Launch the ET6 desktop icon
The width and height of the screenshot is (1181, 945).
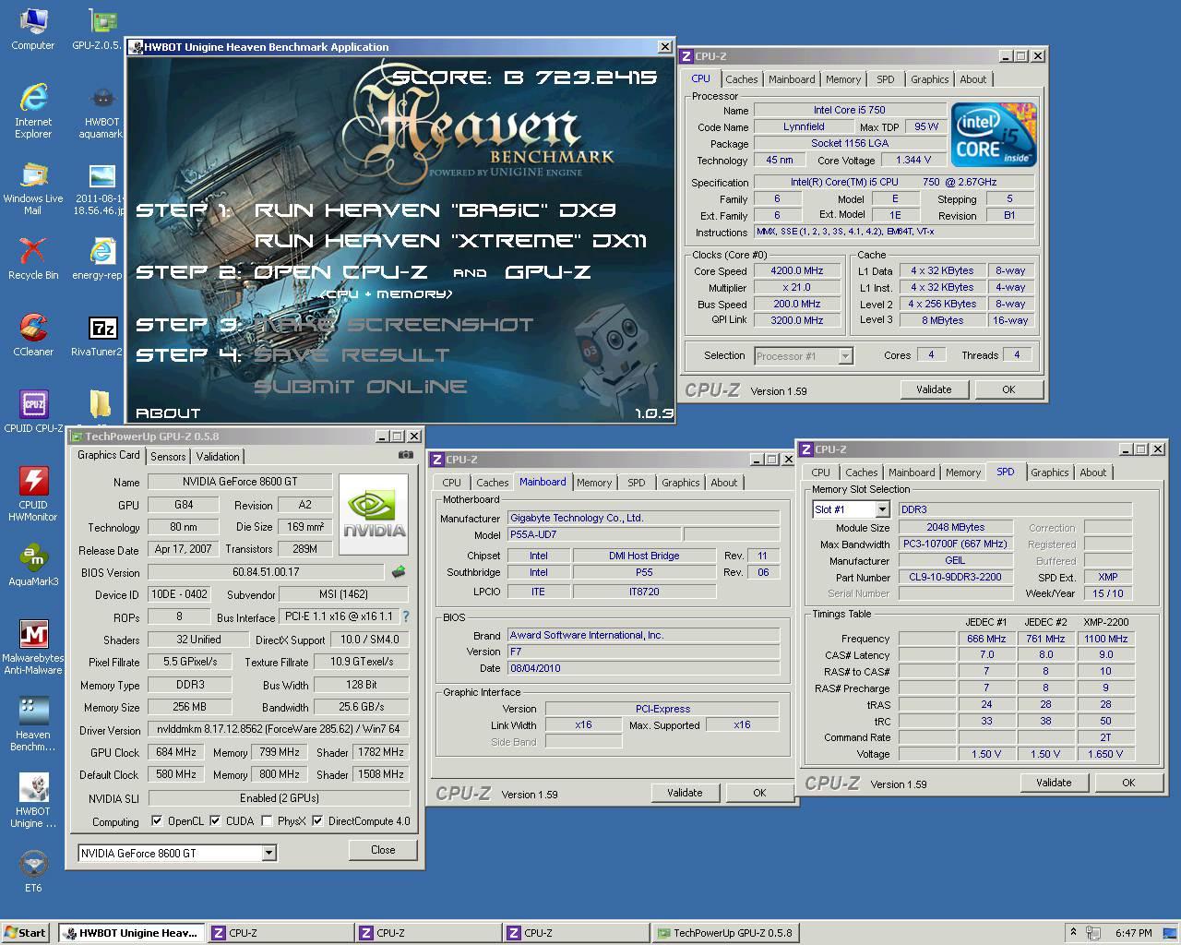coord(33,870)
